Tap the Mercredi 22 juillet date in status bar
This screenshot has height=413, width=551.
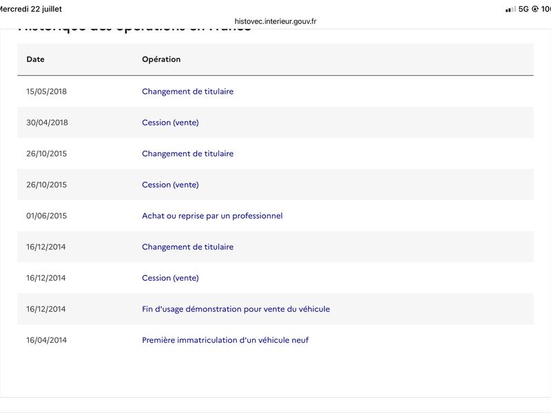click(31, 9)
